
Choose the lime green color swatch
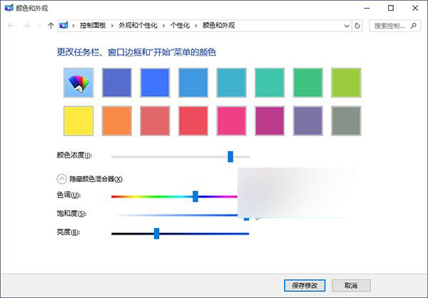point(345,83)
